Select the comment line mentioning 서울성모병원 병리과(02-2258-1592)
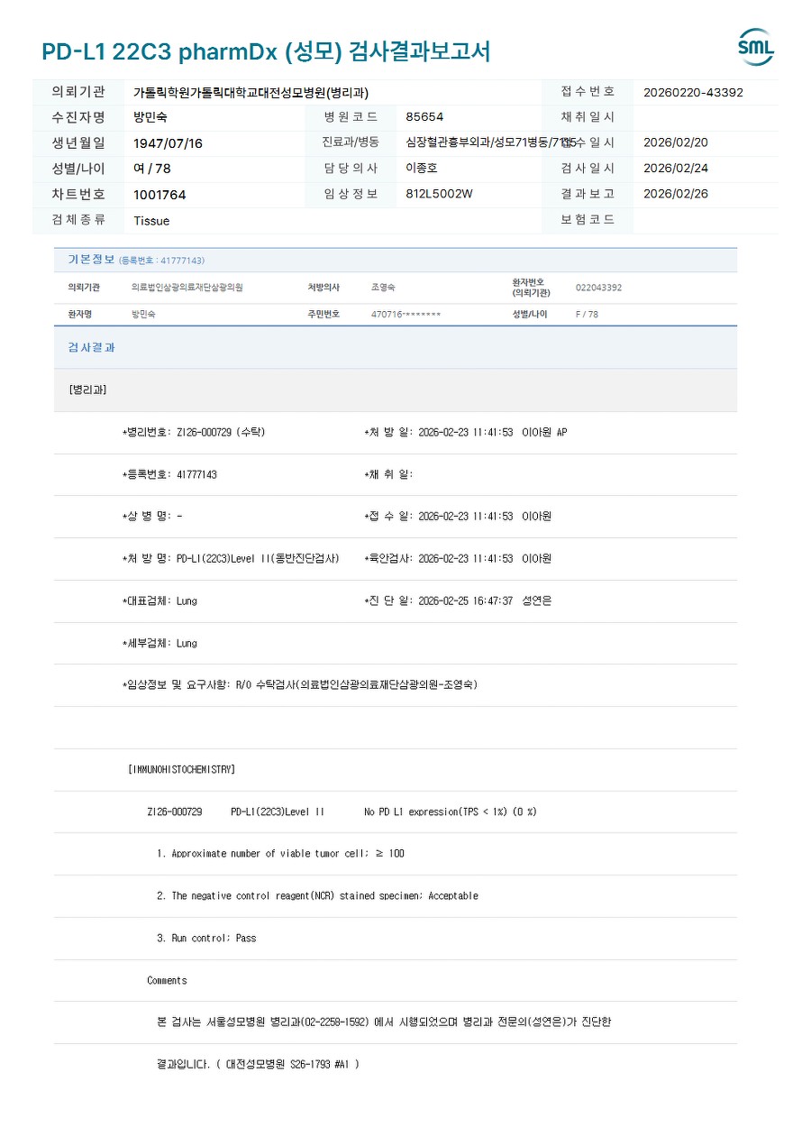This screenshot has width=811, height=1146. tap(384, 1022)
